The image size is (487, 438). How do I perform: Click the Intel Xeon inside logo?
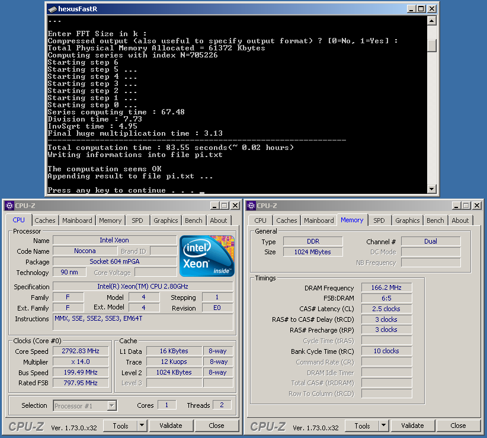point(207,256)
